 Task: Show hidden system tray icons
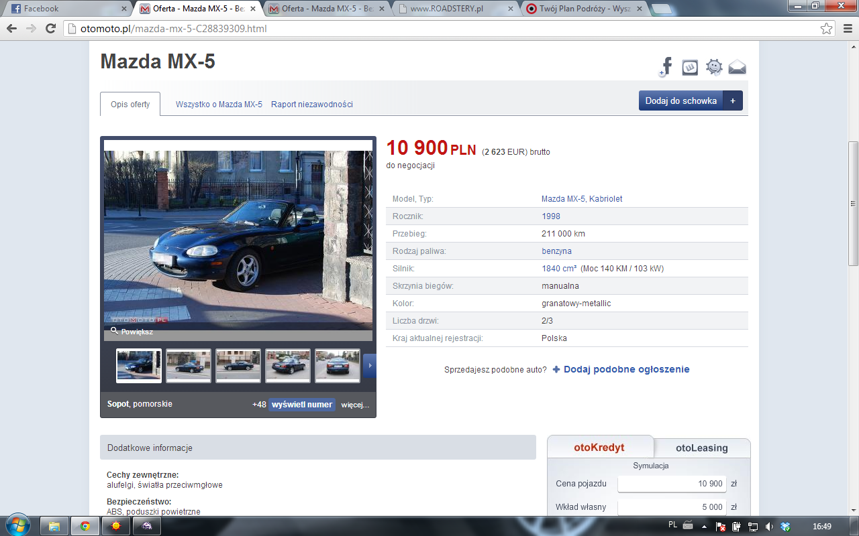705,526
